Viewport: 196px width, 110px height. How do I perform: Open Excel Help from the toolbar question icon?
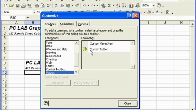pyautogui.click(x=159, y=5)
